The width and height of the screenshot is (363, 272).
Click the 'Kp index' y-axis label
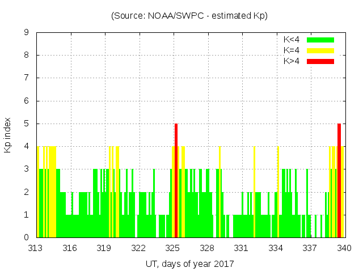[8, 135]
